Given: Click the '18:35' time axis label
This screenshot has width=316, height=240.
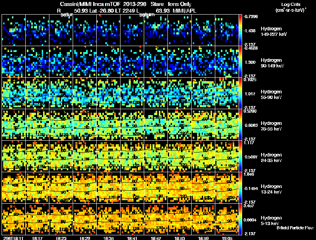Looking at the screenshot, I should coord(108,238).
